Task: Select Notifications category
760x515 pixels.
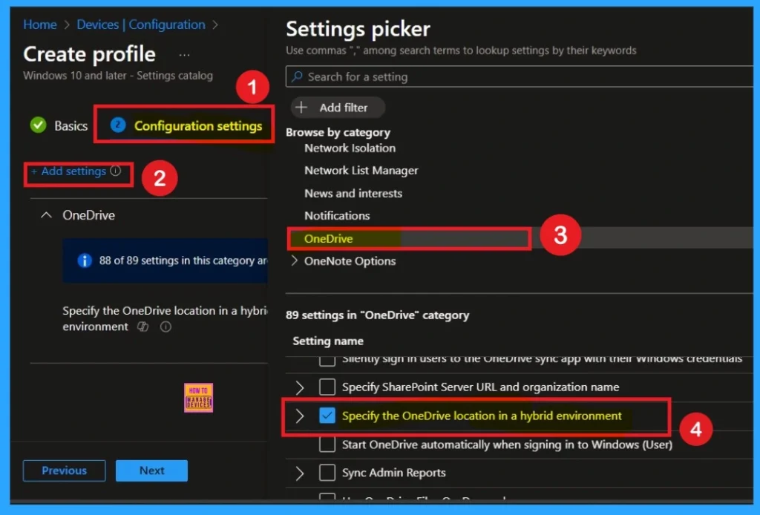Action: (337, 216)
